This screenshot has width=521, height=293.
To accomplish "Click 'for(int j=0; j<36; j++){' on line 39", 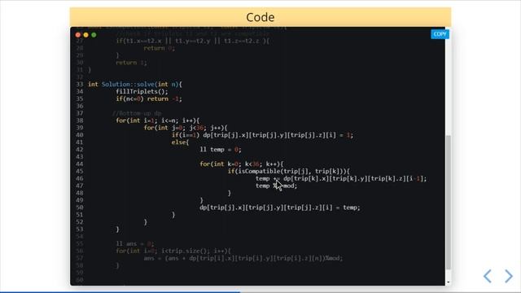I will pos(186,128).
